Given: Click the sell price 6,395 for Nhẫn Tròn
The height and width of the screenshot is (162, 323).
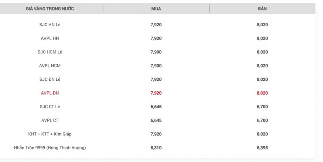Looking at the screenshot, I should pyautogui.click(x=262, y=148).
